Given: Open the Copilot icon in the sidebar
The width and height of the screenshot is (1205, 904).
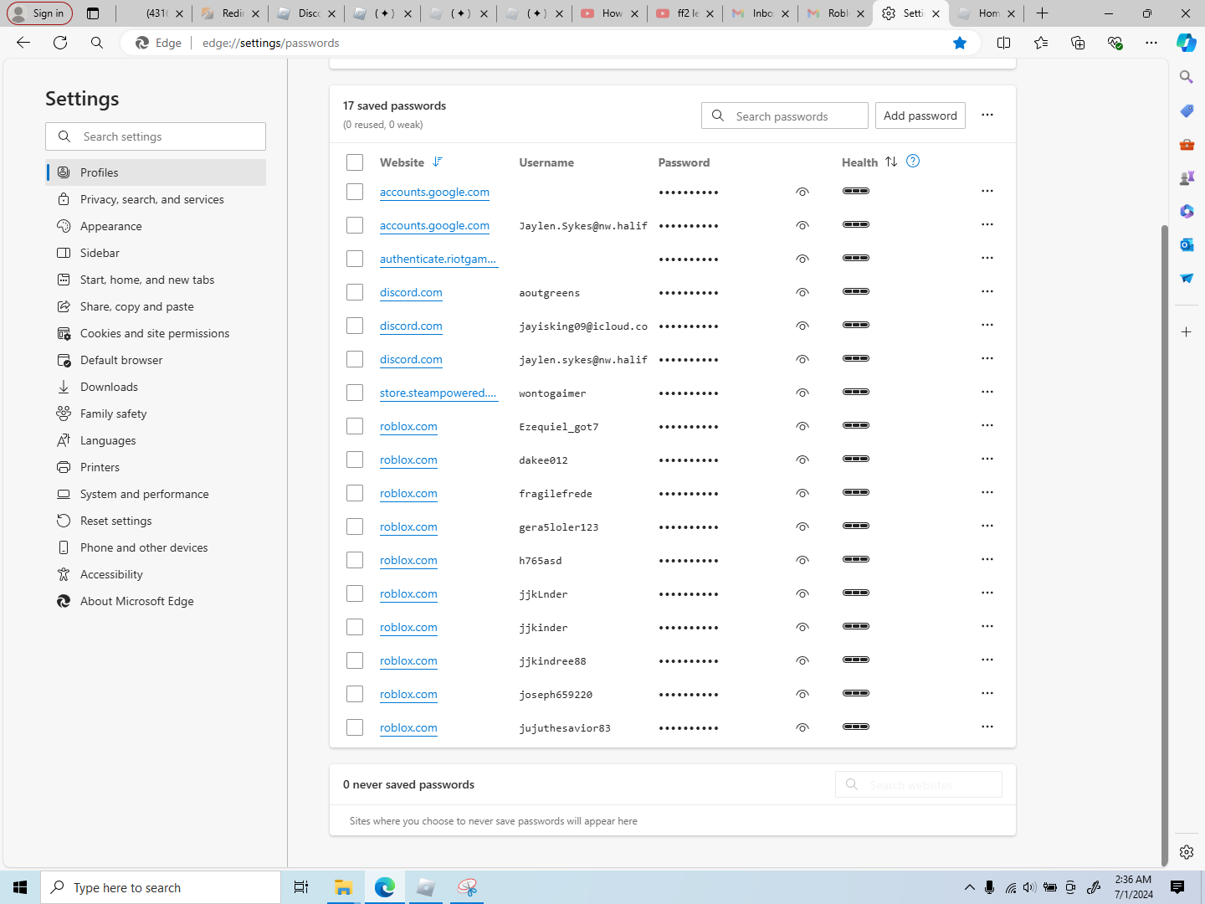Looking at the screenshot, I should click(1187, 43).
